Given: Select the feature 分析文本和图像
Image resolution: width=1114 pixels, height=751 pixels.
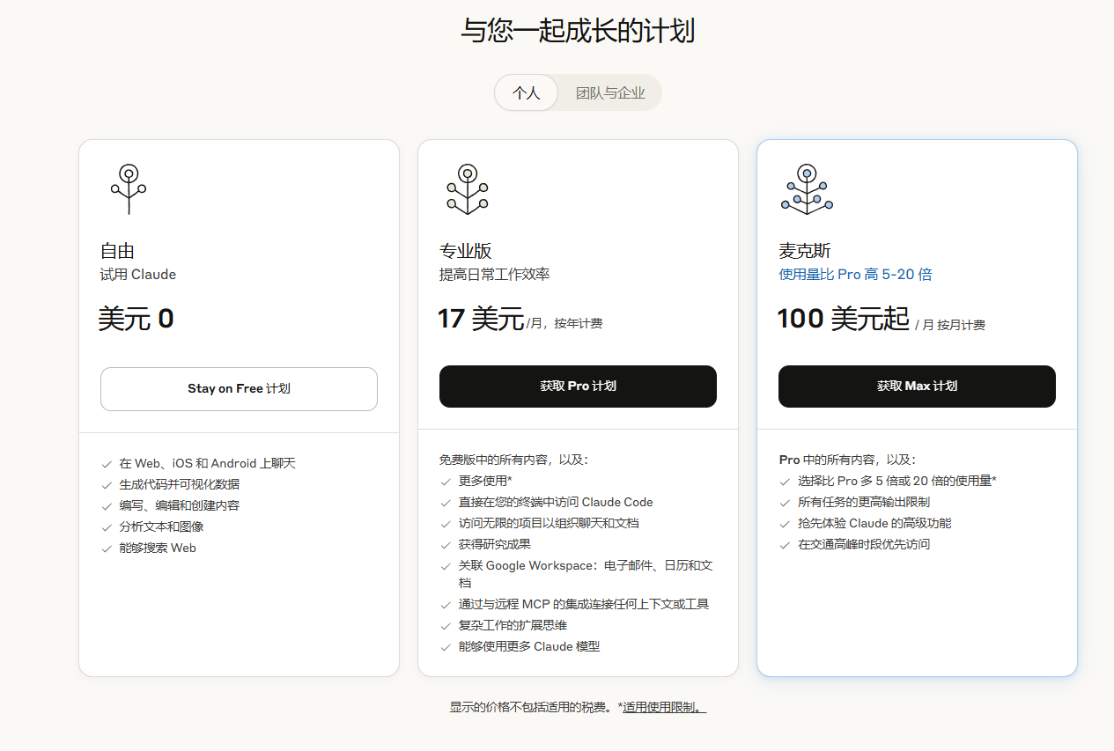Looking at the screenshot, I should coord(162,526).
